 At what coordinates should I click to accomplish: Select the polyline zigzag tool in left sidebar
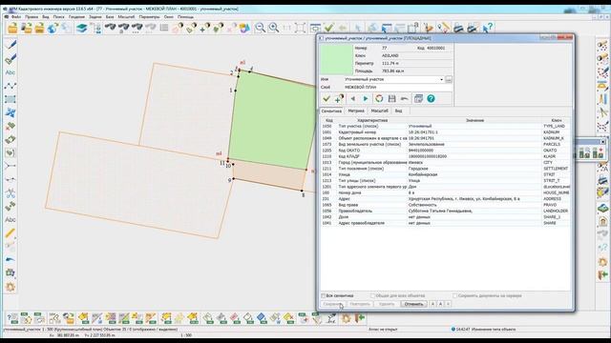coord(11,86)
